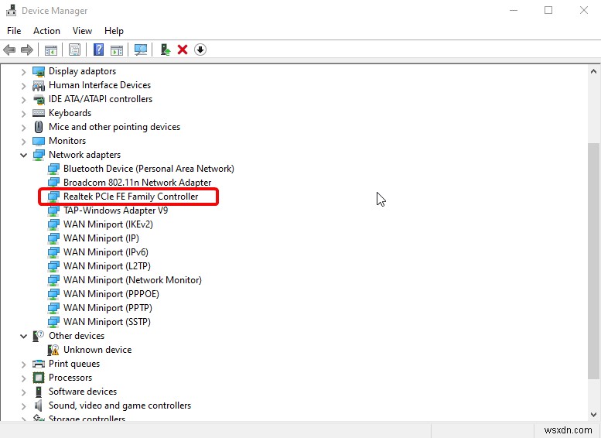Expand Sound, video and game controllers node
Viewport: 601px width, 438px height.
23,406
